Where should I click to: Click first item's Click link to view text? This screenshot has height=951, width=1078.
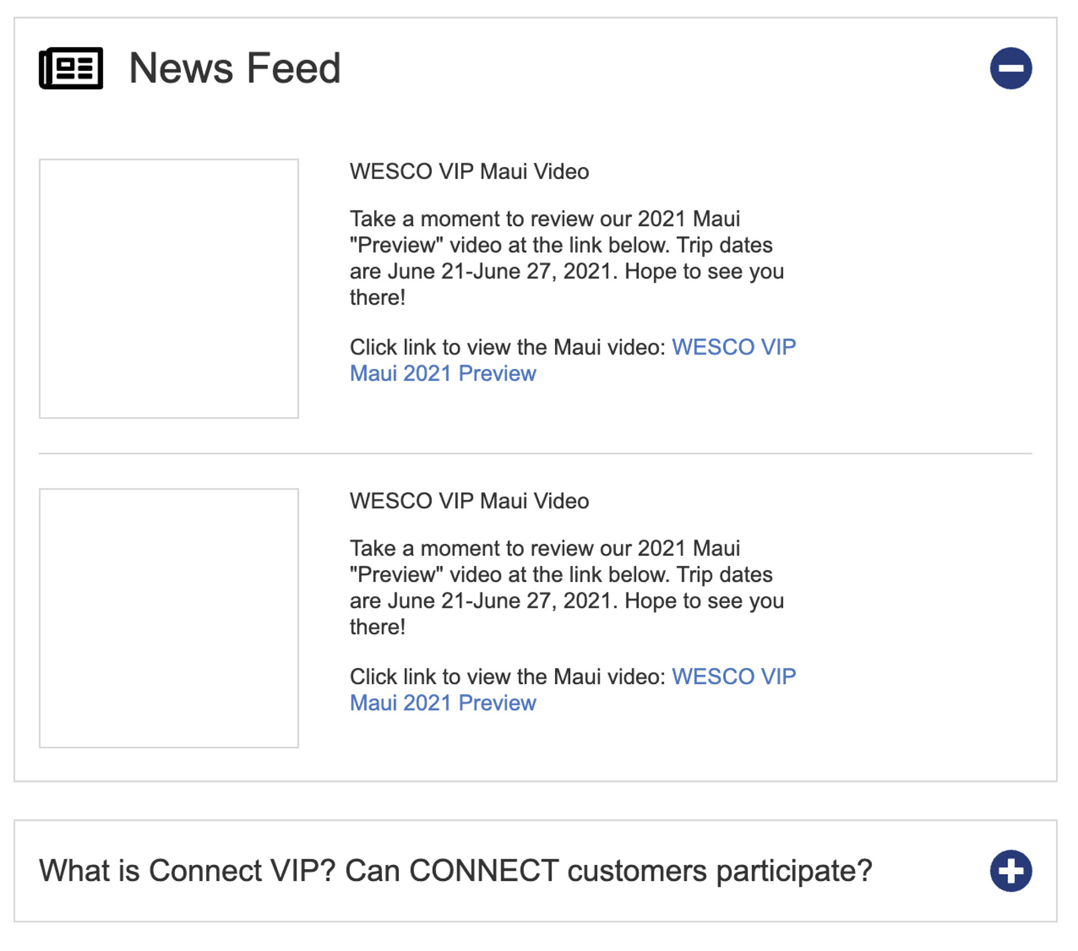[x=508, y=347]
